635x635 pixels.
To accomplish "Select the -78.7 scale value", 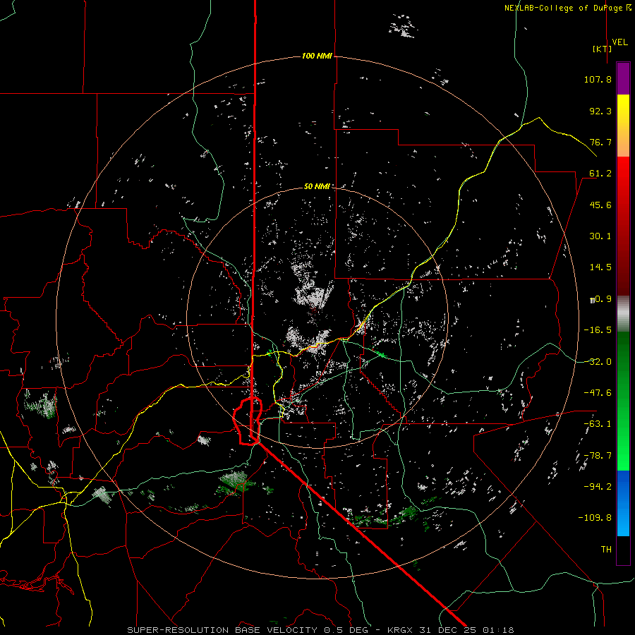I will point(598,456).
